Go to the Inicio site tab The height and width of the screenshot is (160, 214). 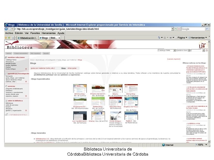click(x=9, y=53)
